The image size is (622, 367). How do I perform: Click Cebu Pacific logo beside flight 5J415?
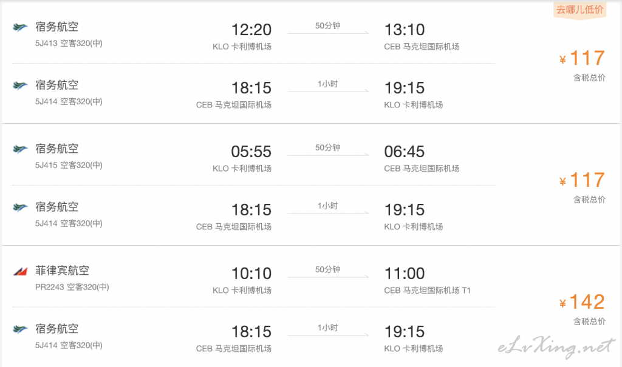[20, 149]
